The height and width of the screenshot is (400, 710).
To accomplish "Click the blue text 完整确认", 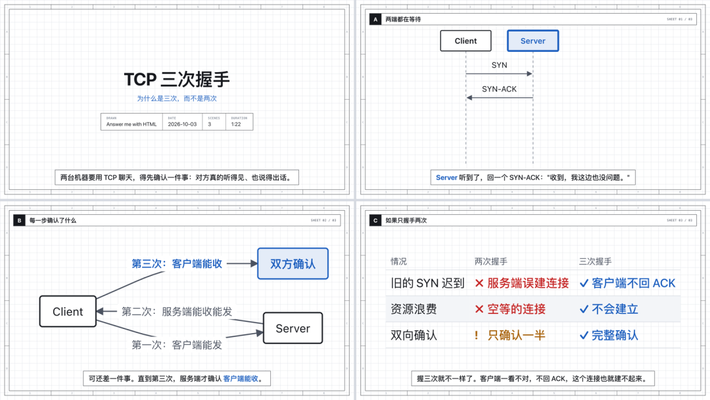I will 615,335.
